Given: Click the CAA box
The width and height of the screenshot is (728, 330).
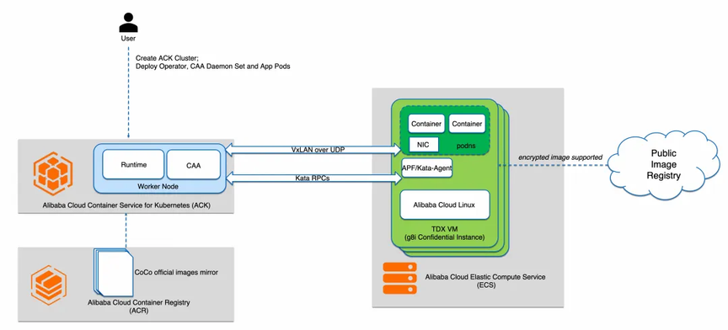Looking at the screenshot, I should click(193, 164).
